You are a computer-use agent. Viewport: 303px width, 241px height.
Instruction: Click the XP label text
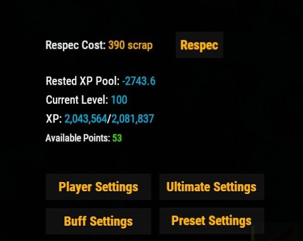point(54,119)
